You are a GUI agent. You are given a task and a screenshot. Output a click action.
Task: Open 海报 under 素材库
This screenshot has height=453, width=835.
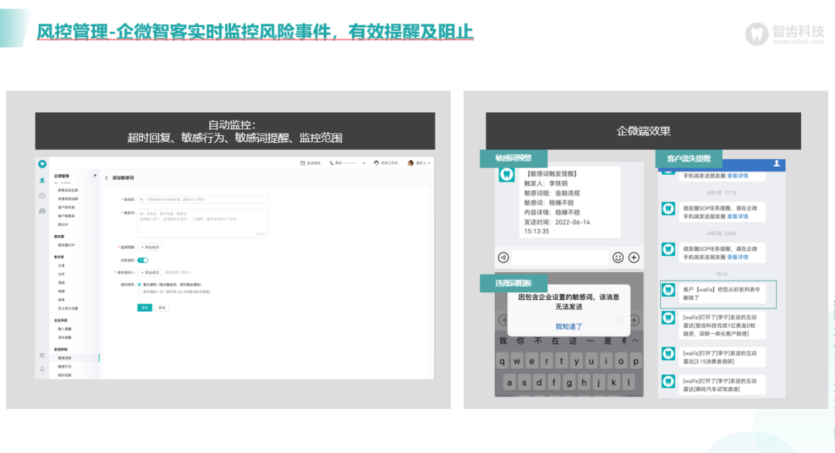coord(61,283)
